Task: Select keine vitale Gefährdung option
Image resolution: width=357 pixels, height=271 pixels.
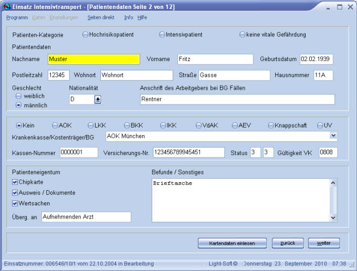Action: [242, 35]
